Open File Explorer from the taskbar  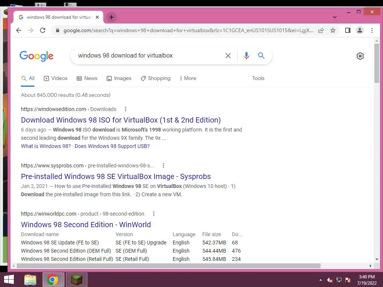point(30,280)
